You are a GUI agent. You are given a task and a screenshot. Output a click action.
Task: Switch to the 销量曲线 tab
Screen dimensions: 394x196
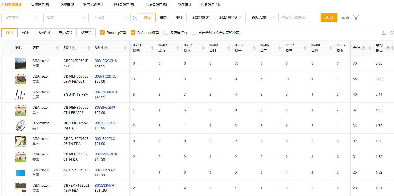pyautogui.click(x=67, y=5)
